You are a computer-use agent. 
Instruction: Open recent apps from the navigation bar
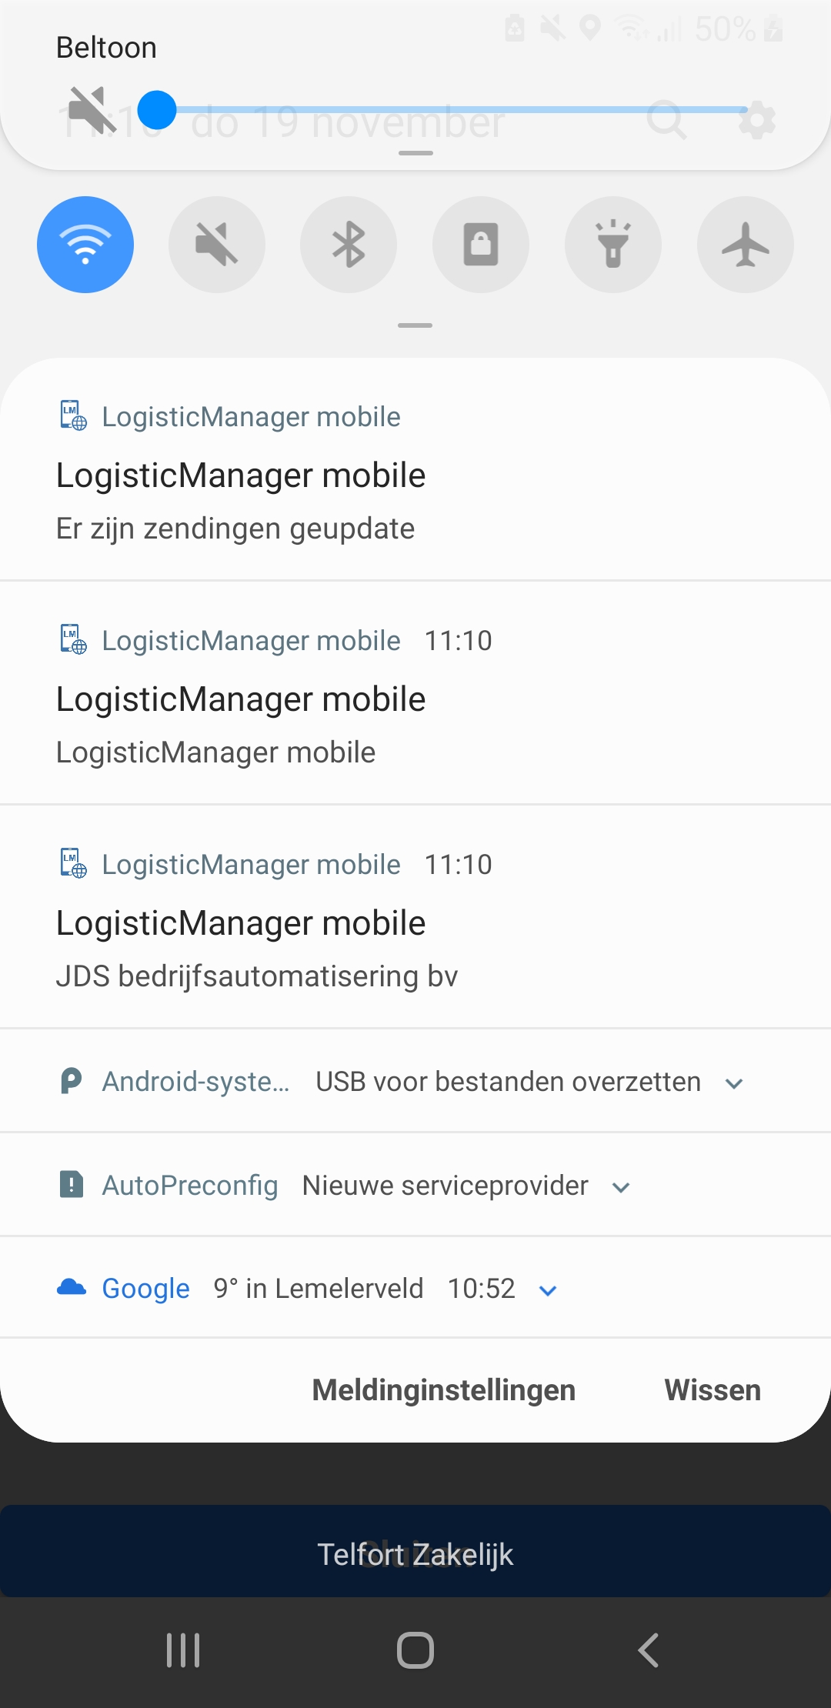coord(183,1650)
